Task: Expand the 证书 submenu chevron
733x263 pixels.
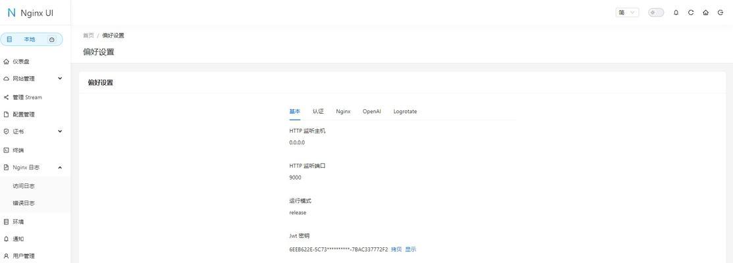Action: [60, 131]
